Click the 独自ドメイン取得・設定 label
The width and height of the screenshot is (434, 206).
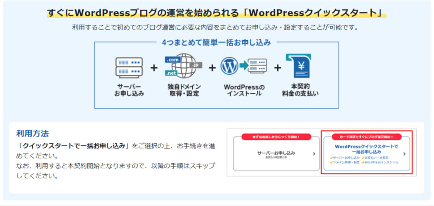184,90
